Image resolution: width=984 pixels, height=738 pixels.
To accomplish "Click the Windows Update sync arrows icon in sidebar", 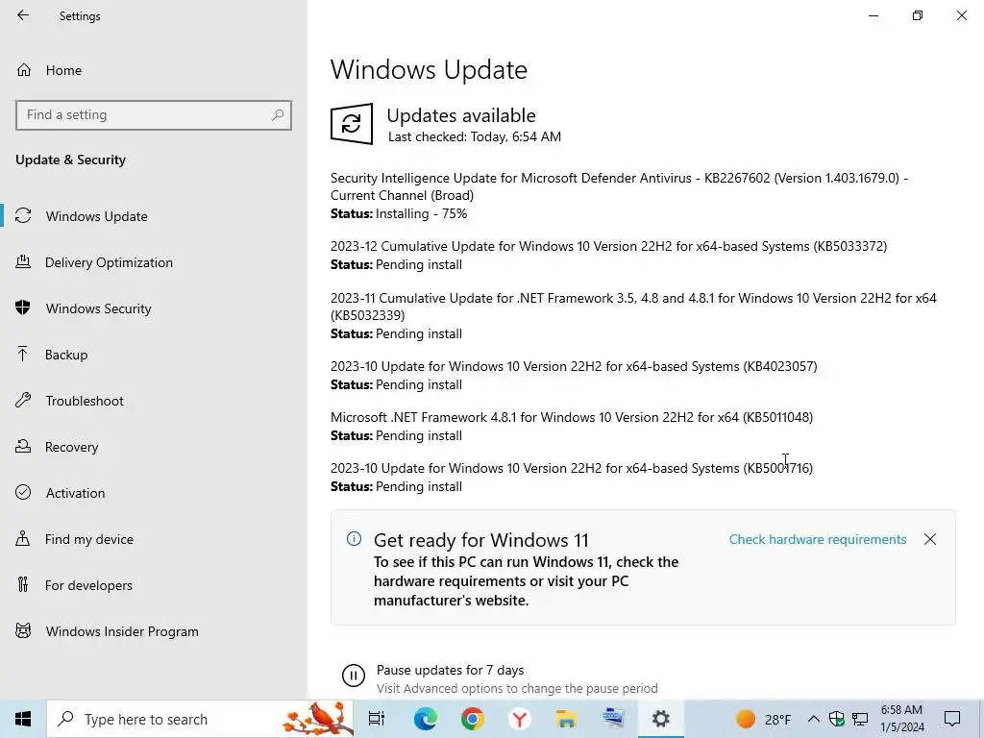I will tap(23, 216).
